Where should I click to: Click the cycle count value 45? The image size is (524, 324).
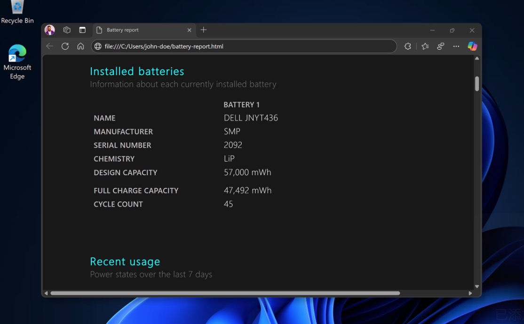point(228,204)
